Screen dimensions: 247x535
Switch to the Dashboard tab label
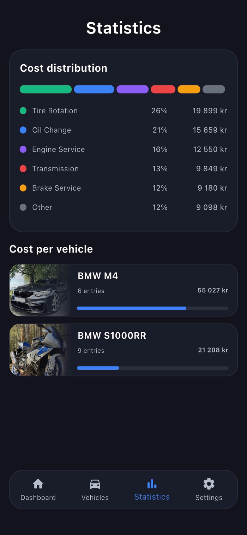(x=38, y=498)
